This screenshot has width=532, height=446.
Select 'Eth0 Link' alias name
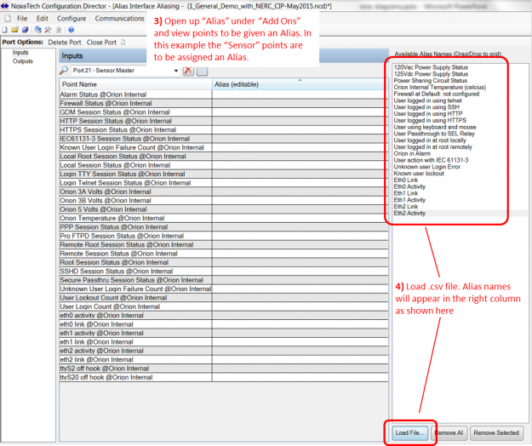tap(406, 180)
